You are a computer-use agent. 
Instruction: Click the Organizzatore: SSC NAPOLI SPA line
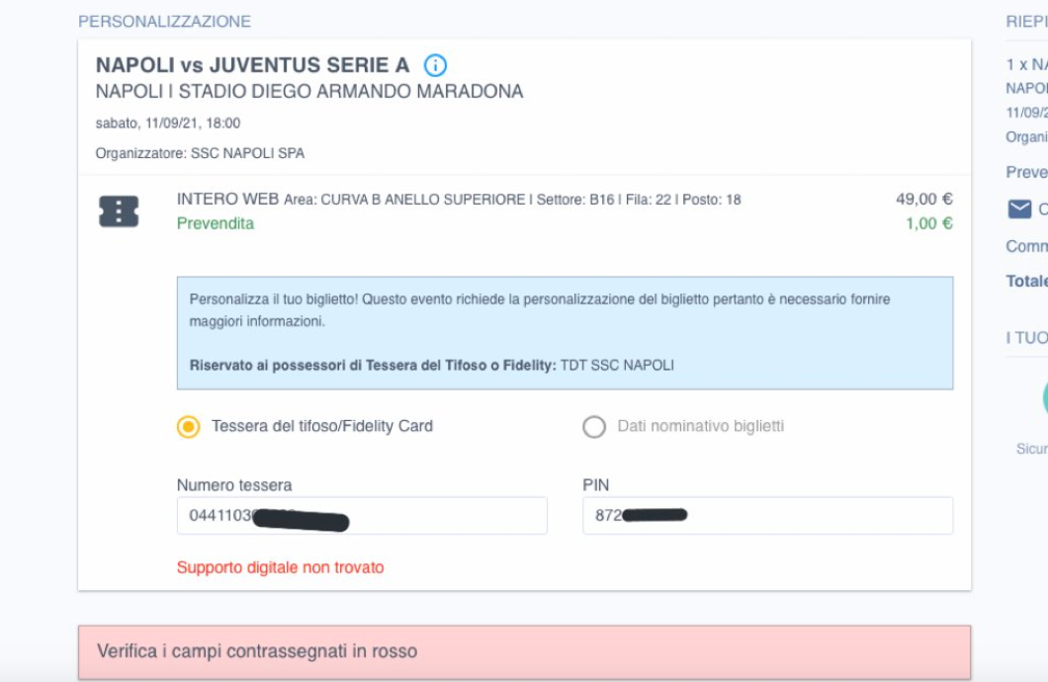(x=200, y=153)
